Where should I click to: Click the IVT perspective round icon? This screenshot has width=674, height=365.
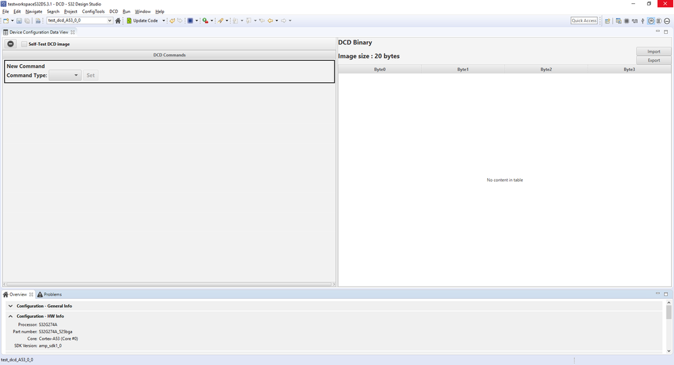[x=658, y=21]
